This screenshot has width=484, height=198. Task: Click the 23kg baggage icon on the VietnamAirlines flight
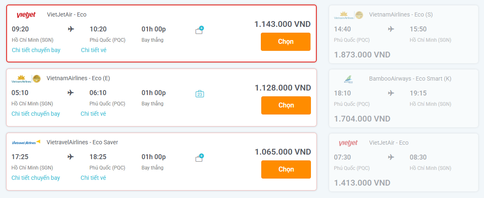click(200, 94)
